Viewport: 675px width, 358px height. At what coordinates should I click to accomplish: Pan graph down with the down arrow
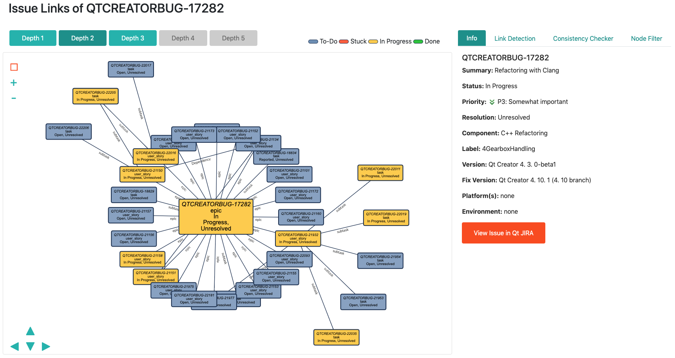point(30,346)
